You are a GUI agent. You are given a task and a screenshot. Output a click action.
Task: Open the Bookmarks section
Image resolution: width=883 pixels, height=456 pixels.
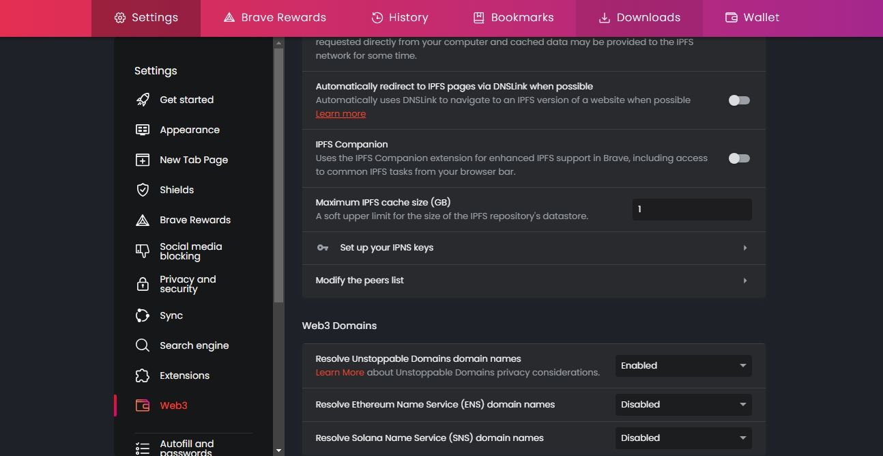pos(513,17)
